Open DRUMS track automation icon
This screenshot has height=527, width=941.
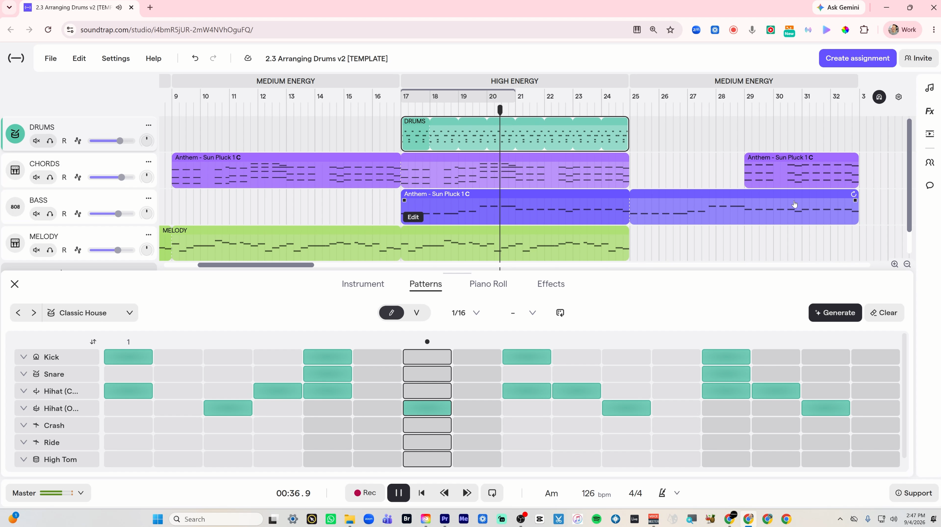pyautogui.click(x=78, y=141)
